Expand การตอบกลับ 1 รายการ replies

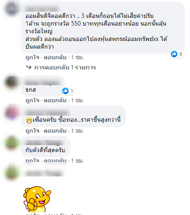[x=65, y=67]
